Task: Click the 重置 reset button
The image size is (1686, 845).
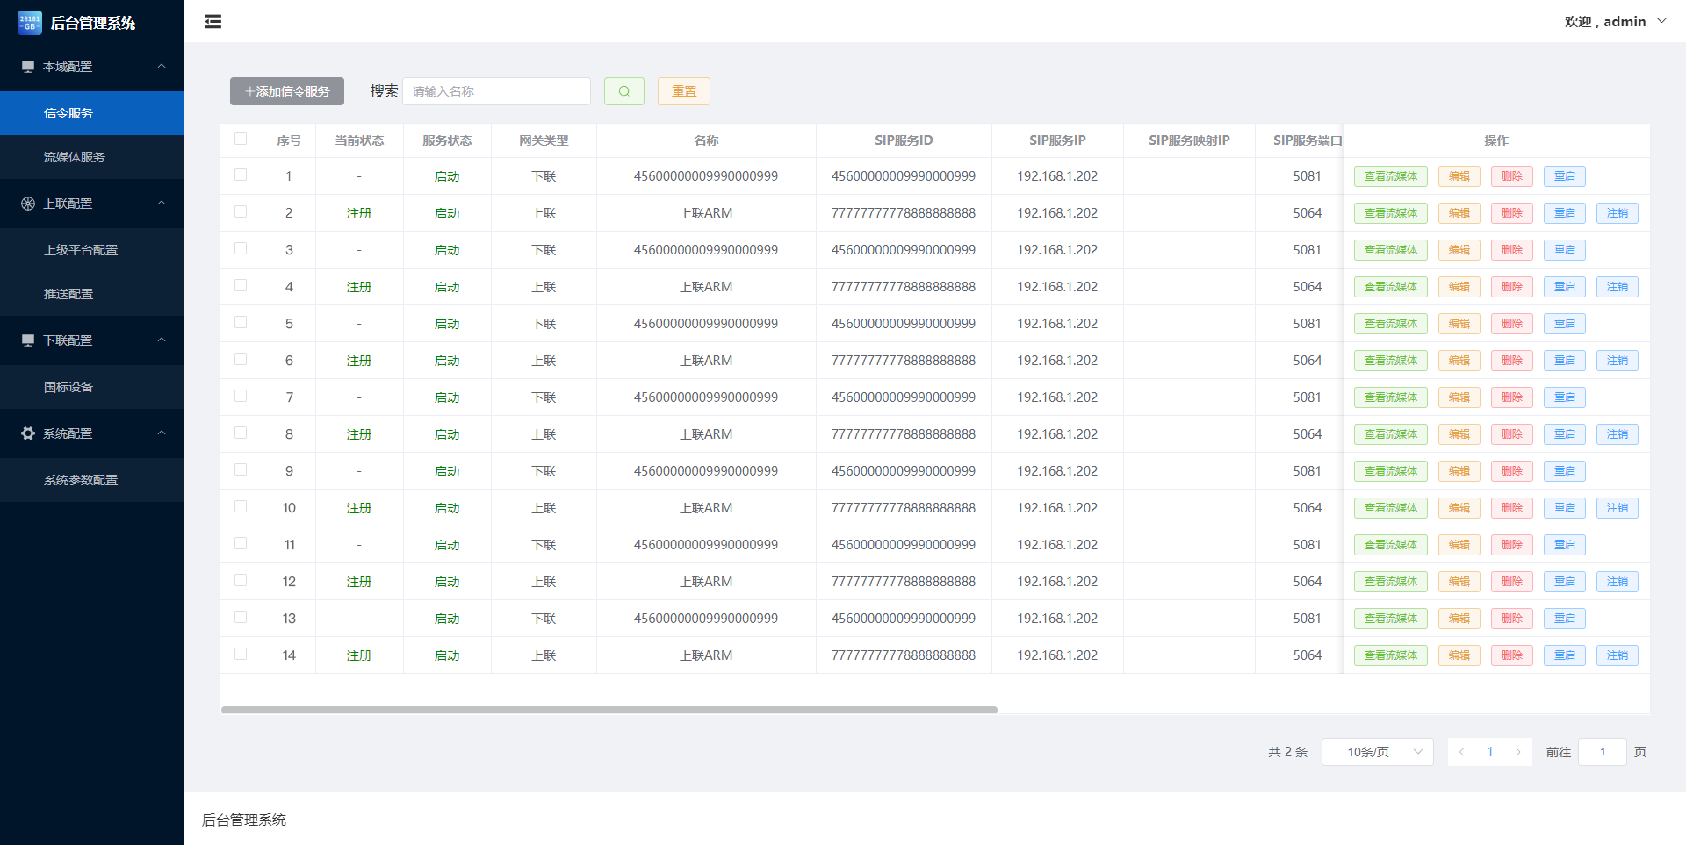Action: pos(683,91)
